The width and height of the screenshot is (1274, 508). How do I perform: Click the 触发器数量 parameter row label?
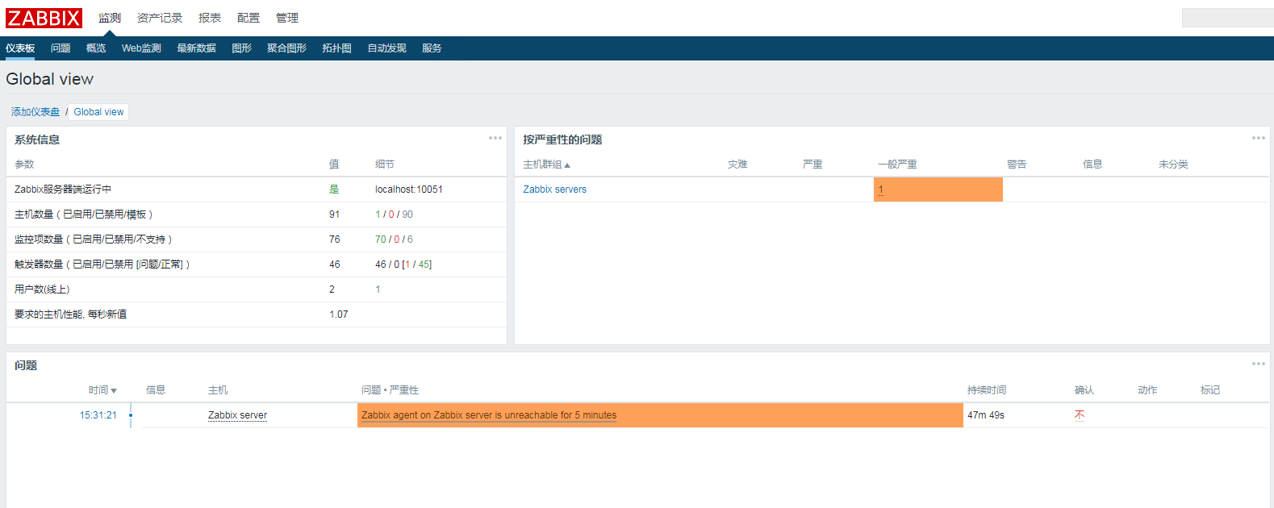(102, 264)
